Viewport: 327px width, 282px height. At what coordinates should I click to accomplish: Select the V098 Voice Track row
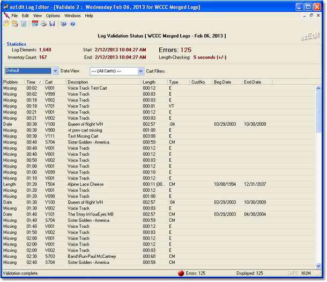point(159,197)
